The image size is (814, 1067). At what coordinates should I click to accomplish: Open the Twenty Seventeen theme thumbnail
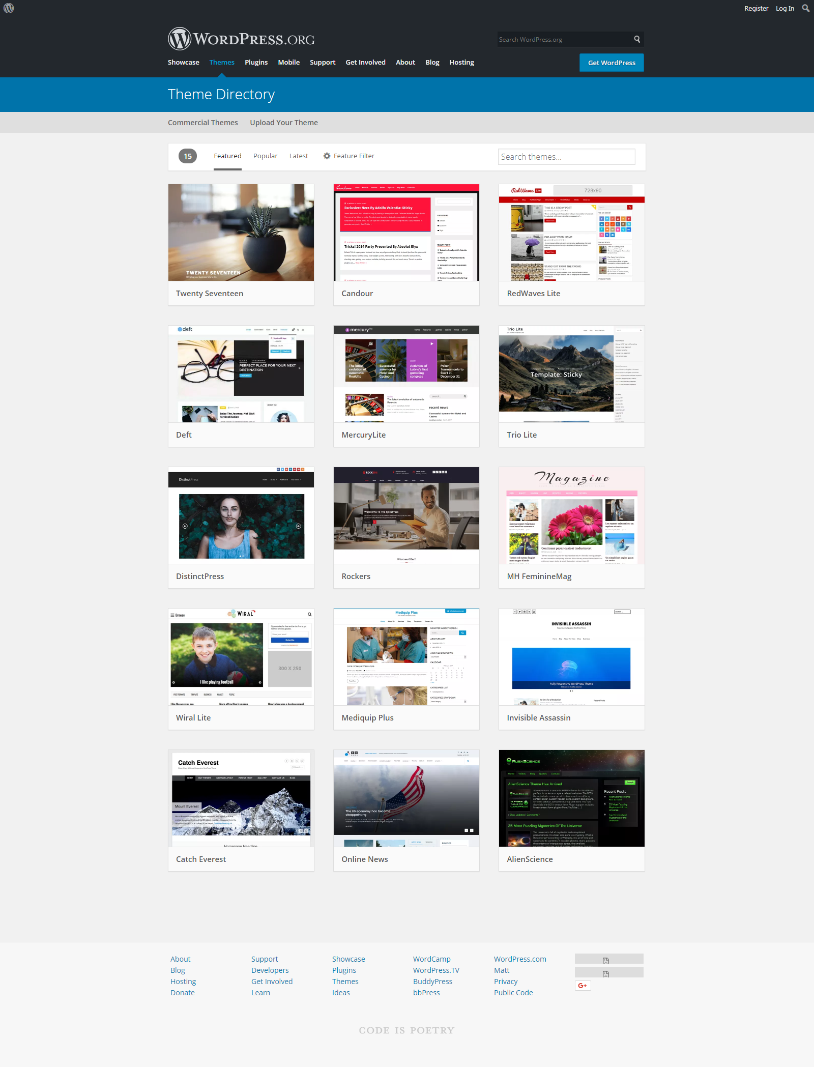pos(241,233)
